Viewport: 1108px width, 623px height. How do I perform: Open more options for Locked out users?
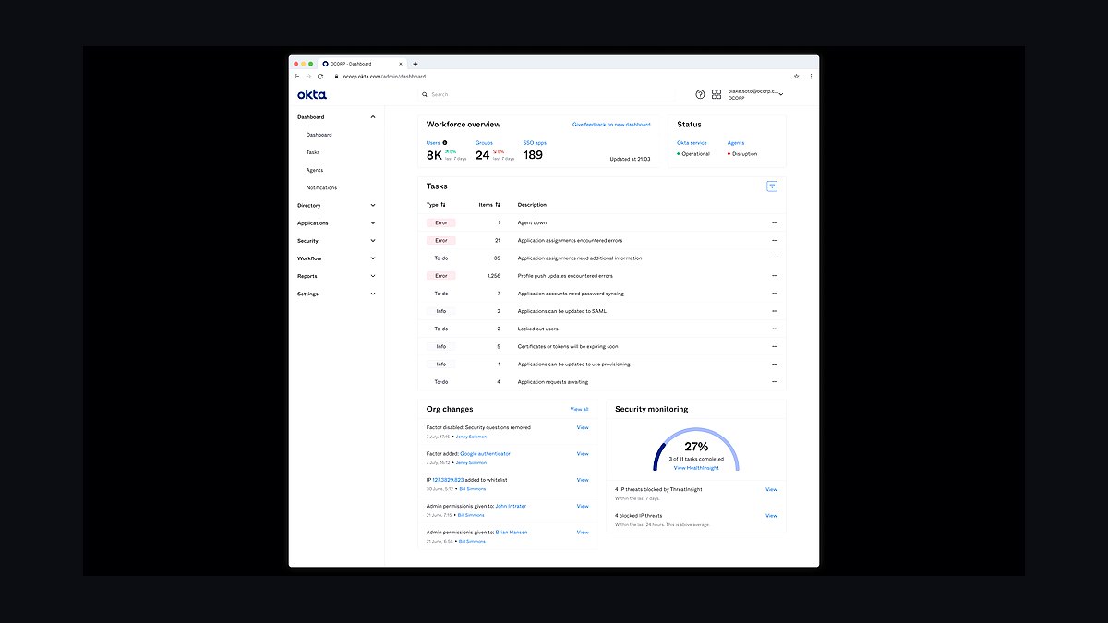775,329
